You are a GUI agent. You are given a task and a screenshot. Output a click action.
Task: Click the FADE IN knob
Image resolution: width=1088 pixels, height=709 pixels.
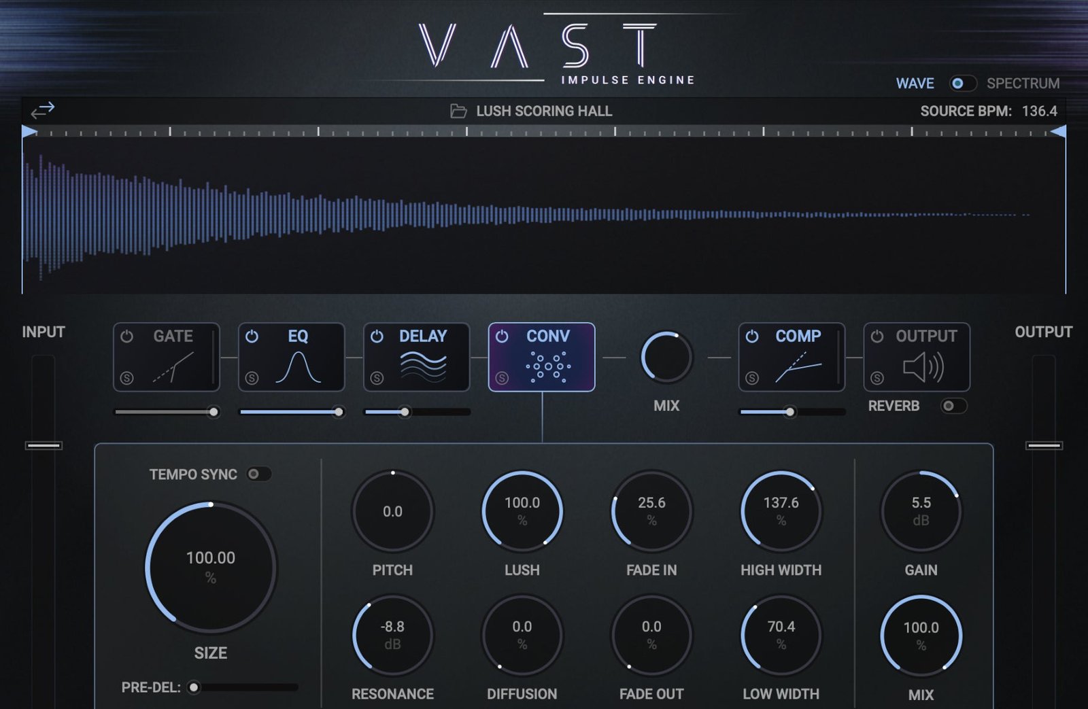(x=651, y=511)
